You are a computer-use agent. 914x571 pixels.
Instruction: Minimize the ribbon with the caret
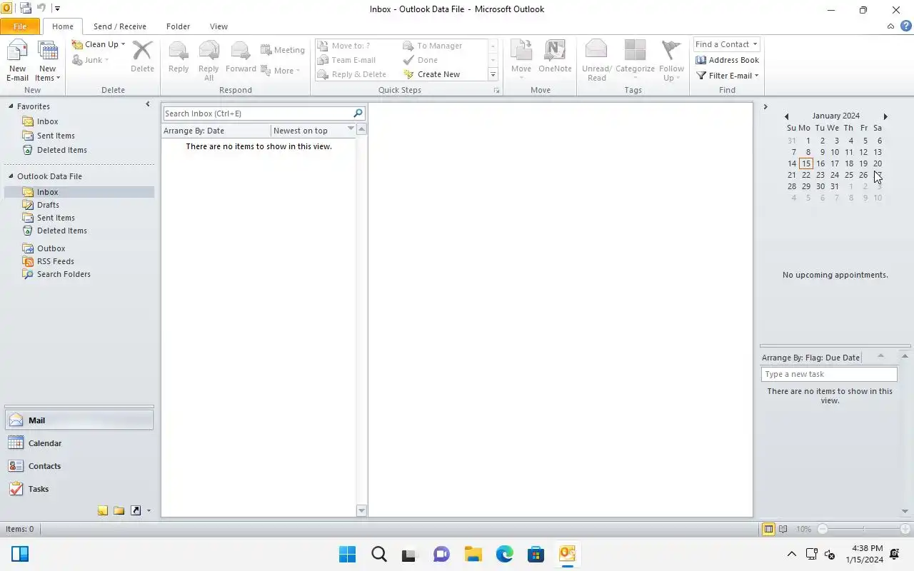890,26
